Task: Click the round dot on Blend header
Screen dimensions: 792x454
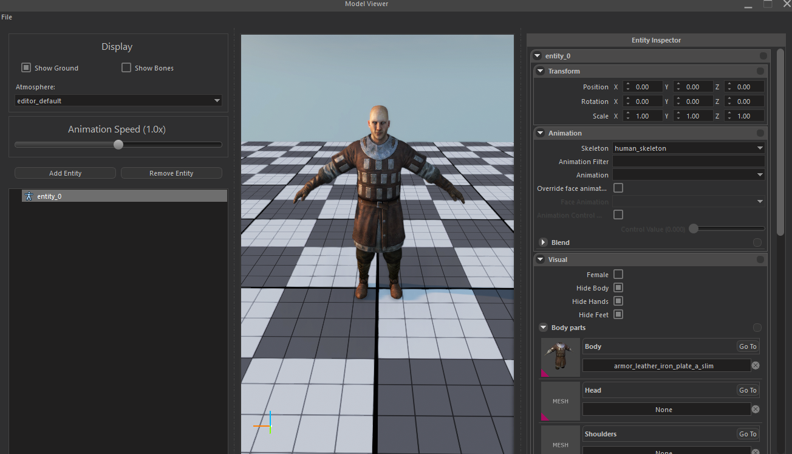Action: [757, 242]
